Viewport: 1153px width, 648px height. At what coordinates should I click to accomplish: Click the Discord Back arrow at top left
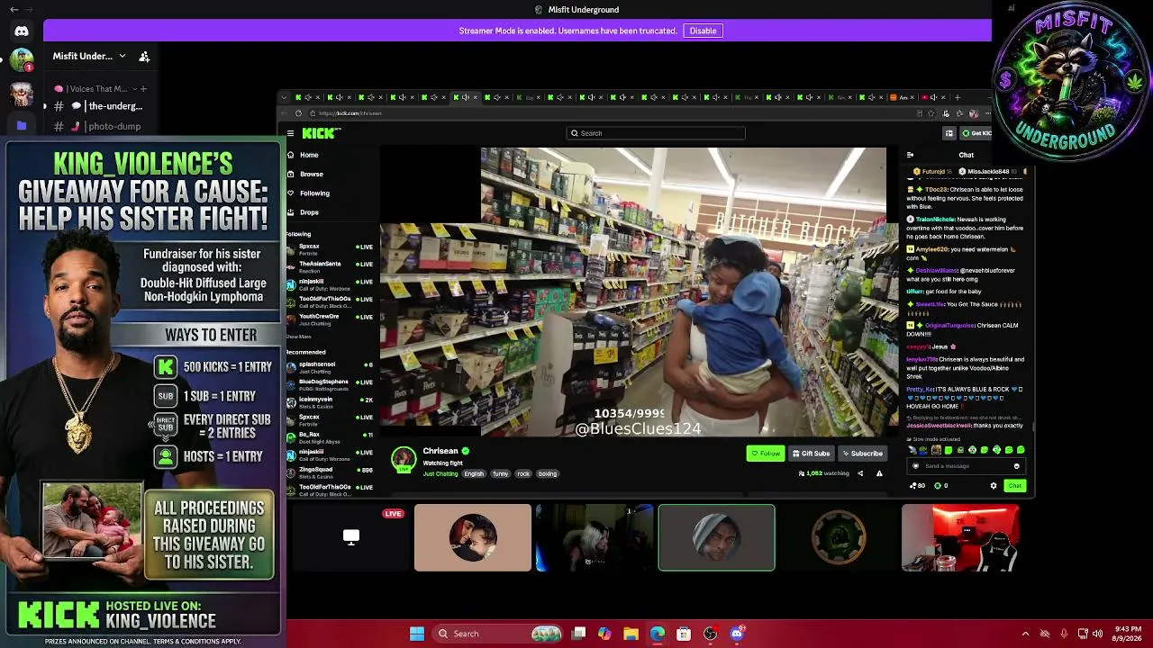point(14,9)
